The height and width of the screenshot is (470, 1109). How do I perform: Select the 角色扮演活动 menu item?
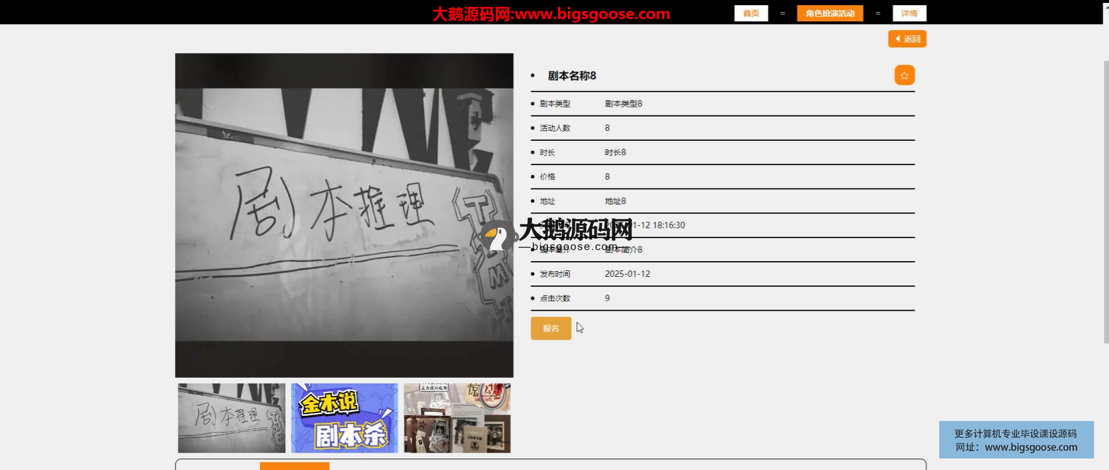click(829, 13)
